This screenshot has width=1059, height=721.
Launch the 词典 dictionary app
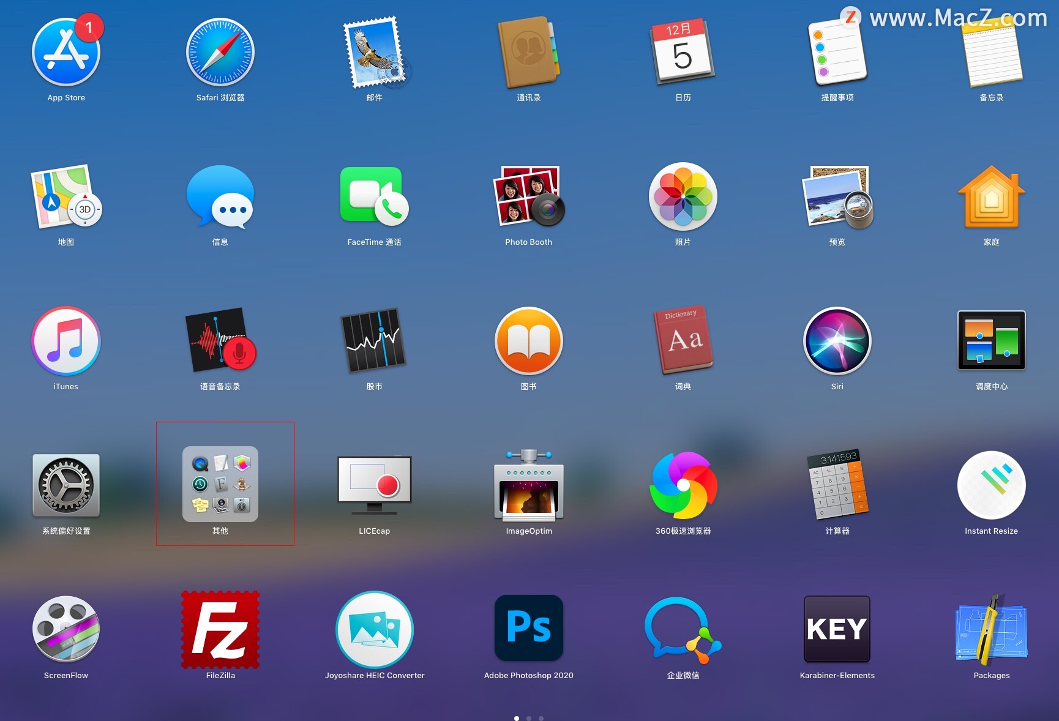(x=683, y=341)
